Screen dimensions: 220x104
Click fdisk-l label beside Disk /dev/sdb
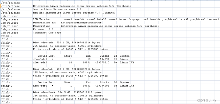pos(7,69)
